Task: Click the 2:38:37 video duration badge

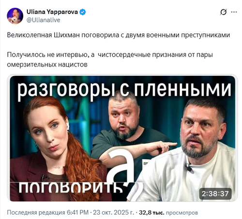Action: (x=215, y=194)
